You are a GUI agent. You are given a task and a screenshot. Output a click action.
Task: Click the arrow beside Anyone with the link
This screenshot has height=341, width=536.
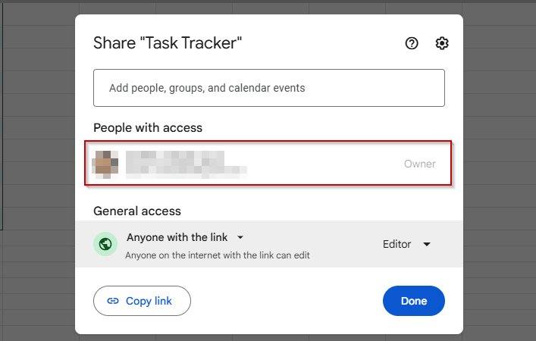tap(240, 237)
